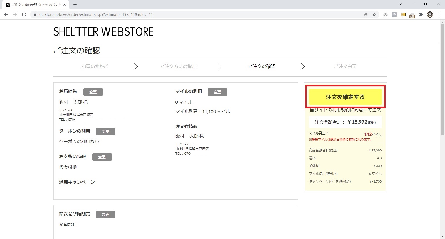Open a new browser tab
445x239 pixels.
[x=75, y=5]
